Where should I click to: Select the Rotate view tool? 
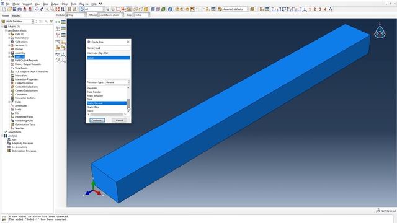42,9
